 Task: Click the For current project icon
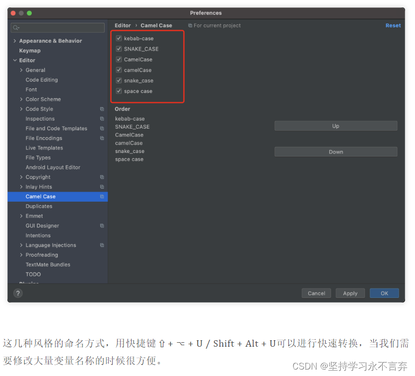click(190, 26)
